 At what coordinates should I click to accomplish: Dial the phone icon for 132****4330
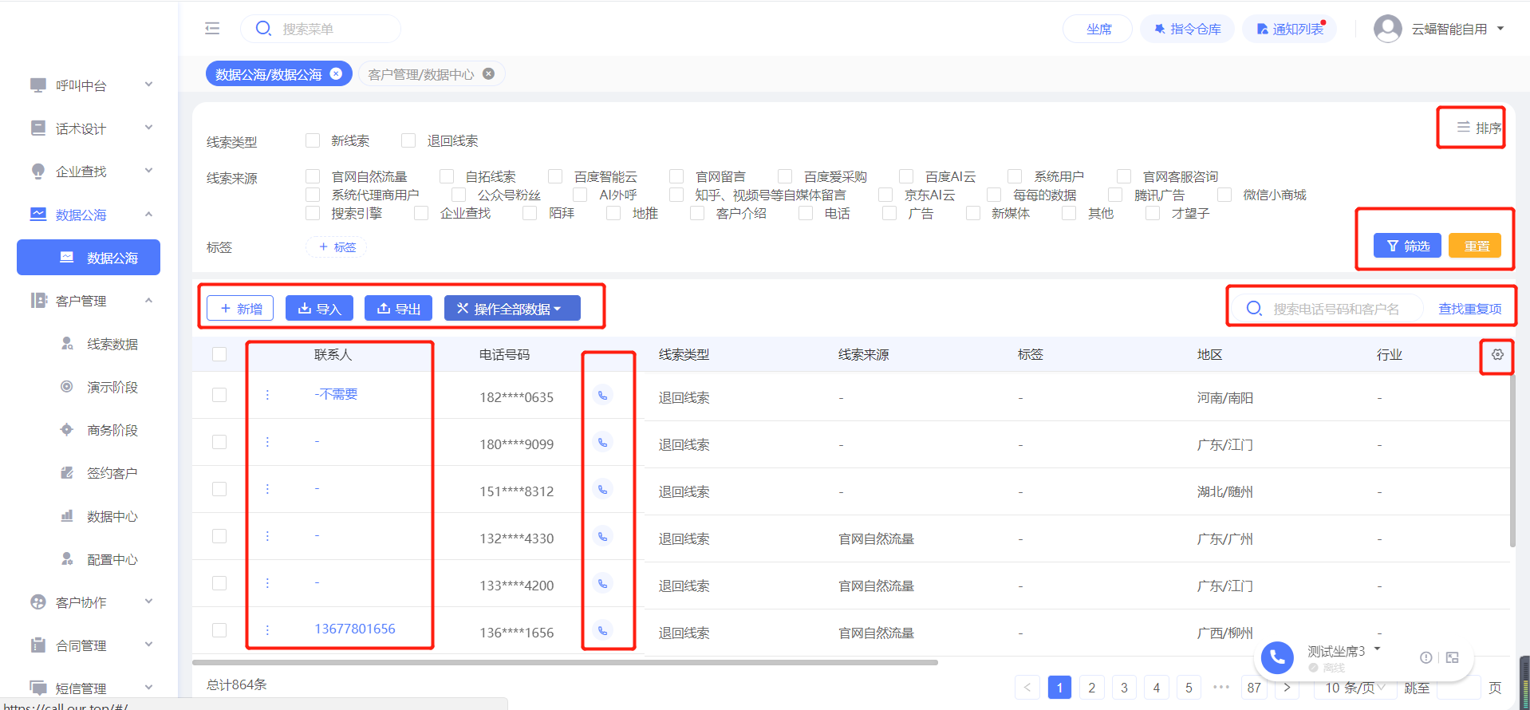click(603, 536)
